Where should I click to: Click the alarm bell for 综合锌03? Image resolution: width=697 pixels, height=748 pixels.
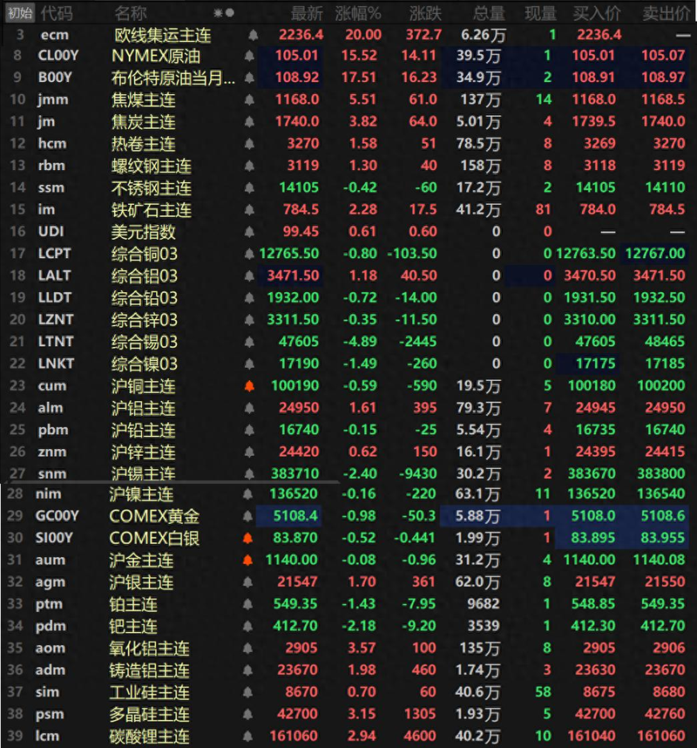[251, 320]
